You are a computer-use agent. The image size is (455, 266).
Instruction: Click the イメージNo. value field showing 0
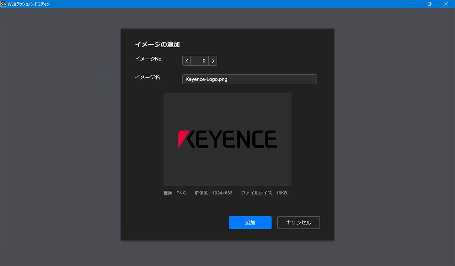[199, 61]
